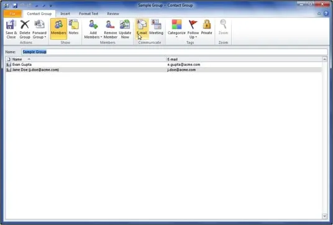Click the j.doe@acme.com address in E-mail column
Viewport: 333px width, 225px height.
pyautogui.click(x=181, y=70)
